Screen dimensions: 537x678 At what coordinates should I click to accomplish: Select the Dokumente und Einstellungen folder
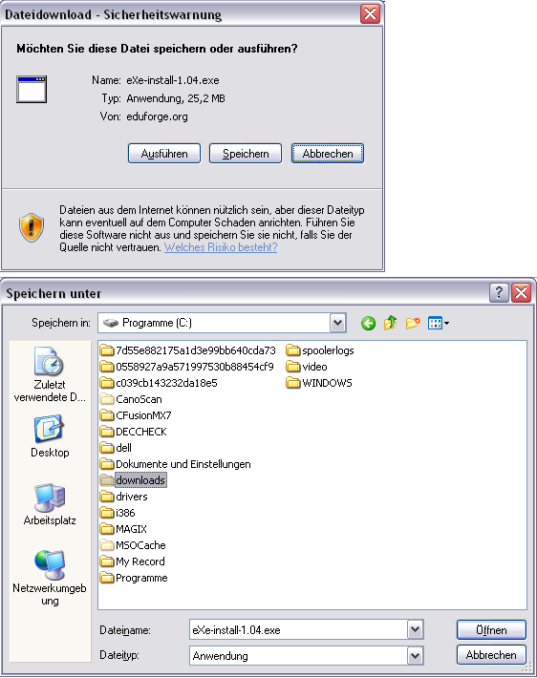175,464
